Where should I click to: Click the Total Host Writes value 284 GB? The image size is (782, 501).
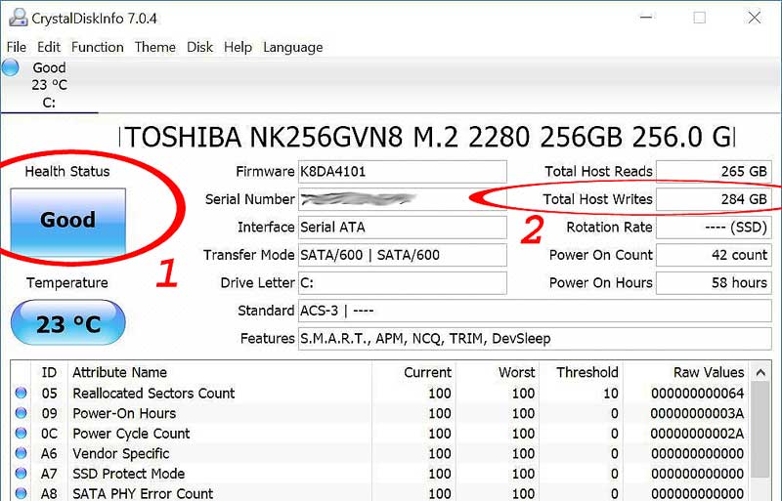point(714,199)
